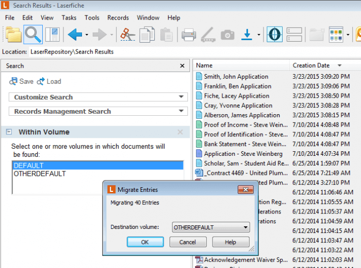Click the camera snapshot toolbar icon
This screenshot has height=268, width=361.
pos(227,35)
